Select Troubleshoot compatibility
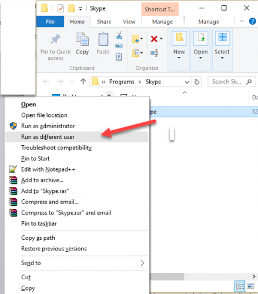258x294 pixels. point(77,148)
